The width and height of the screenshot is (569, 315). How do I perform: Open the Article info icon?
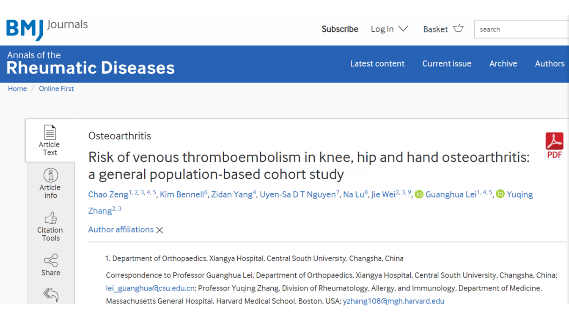pyautogui.click(x=51, y=175)
